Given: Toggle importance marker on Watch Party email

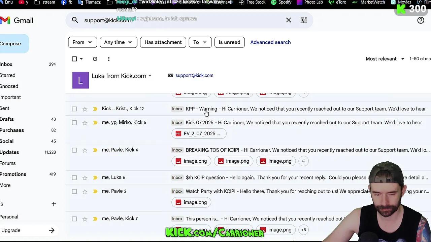Looking at the screenshot, I should [95, 191].
